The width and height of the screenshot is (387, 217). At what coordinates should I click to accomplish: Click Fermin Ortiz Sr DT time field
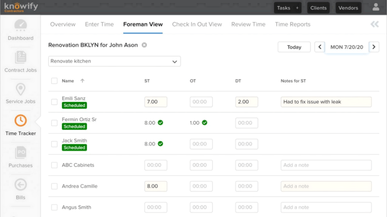(x=246, y=123)
